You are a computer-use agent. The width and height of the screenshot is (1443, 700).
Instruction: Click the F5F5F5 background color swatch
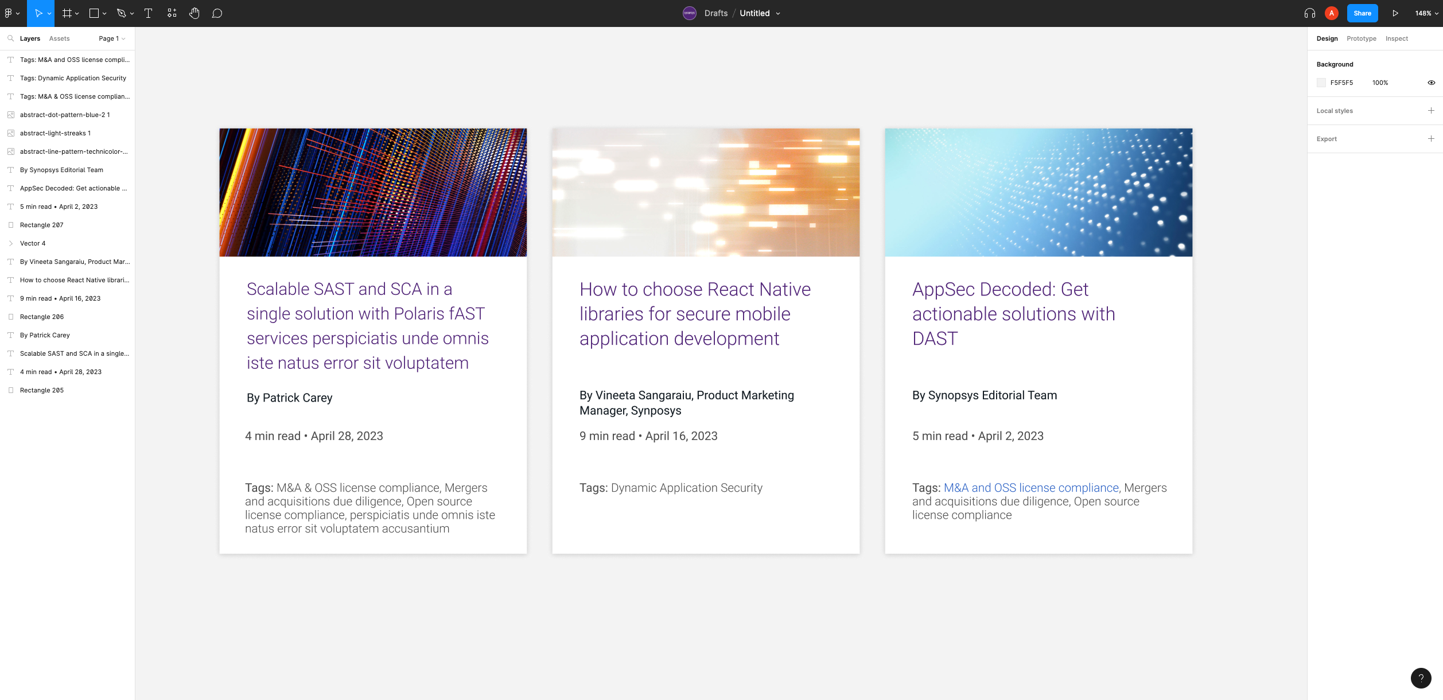pyautogui.click(x=1321, y=83)
